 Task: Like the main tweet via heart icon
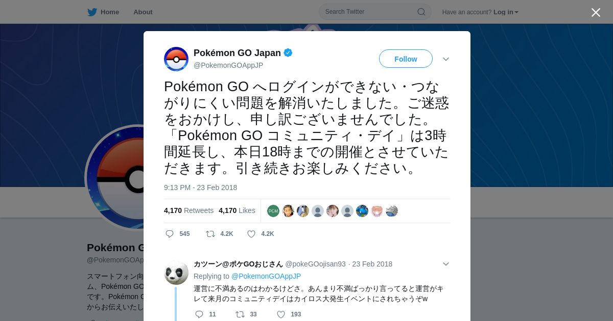(251, 234)
